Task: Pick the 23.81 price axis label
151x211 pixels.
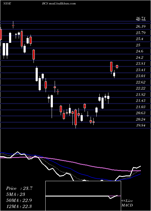Action: click(x=141, y=64)
